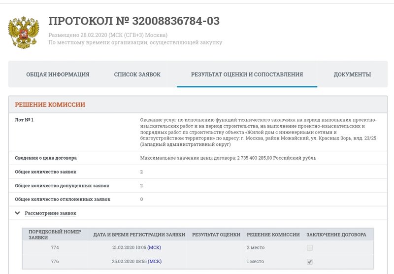Click the orange Решение комиссии section title
The height and width of the screenshot is (274, 394).
50,104
